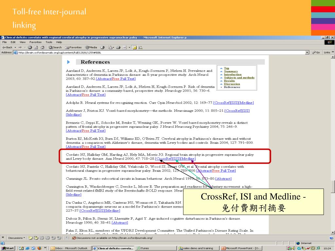Click the Discussions help question icon
The width and height of the screenshot is (335, 251).
[x=331, y=238]
